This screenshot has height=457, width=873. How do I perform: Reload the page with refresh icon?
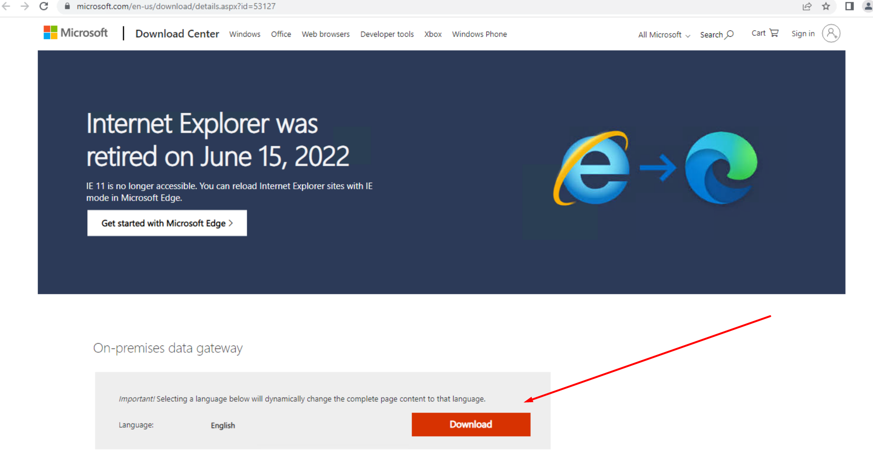point(43,6)
